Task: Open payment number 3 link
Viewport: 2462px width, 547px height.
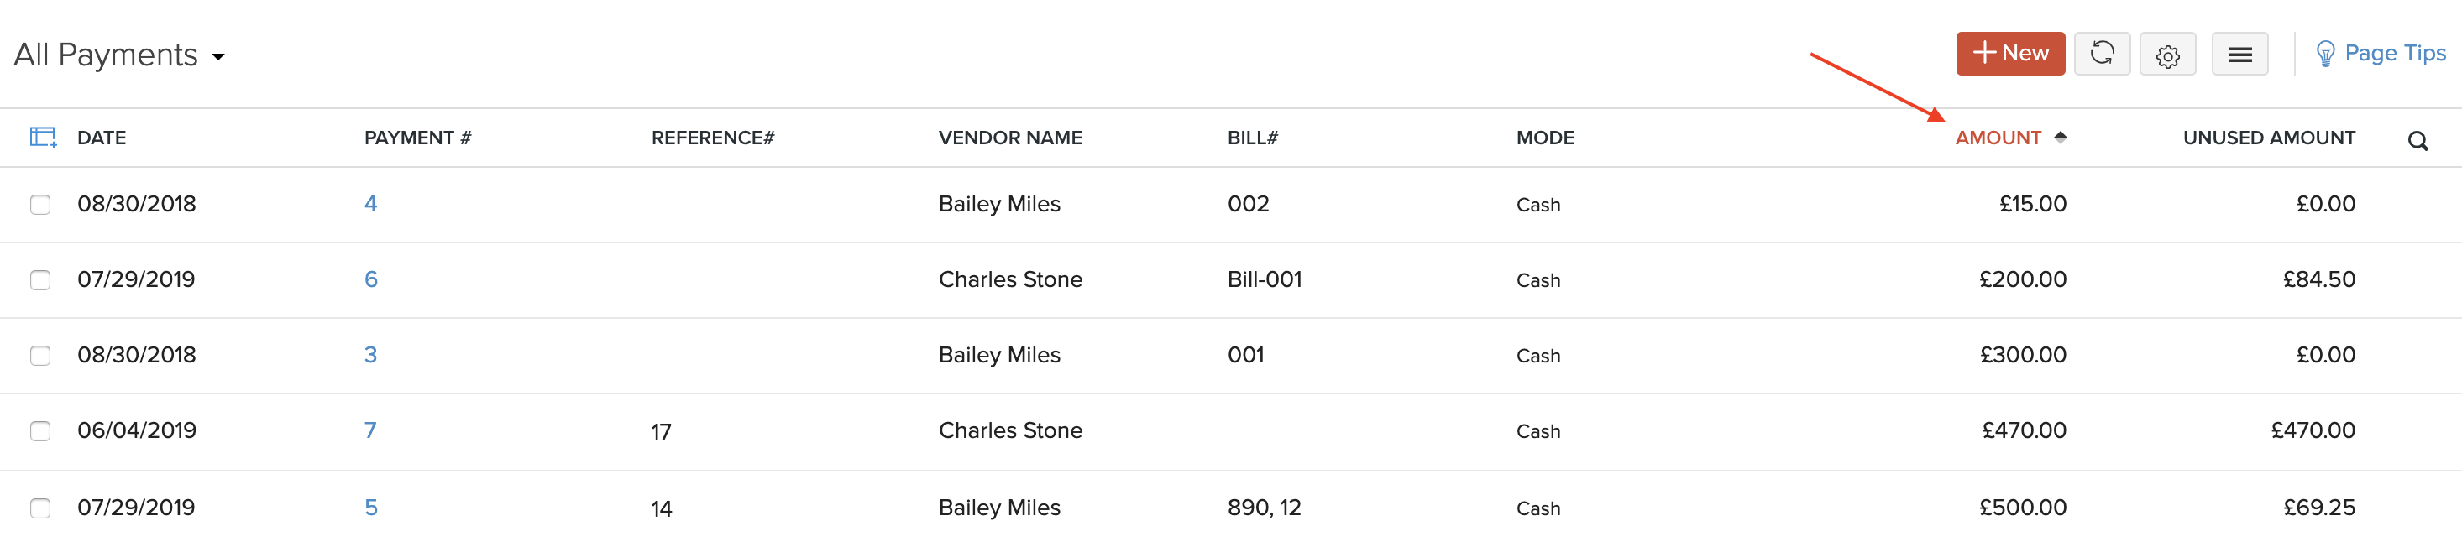Action: 371,355
